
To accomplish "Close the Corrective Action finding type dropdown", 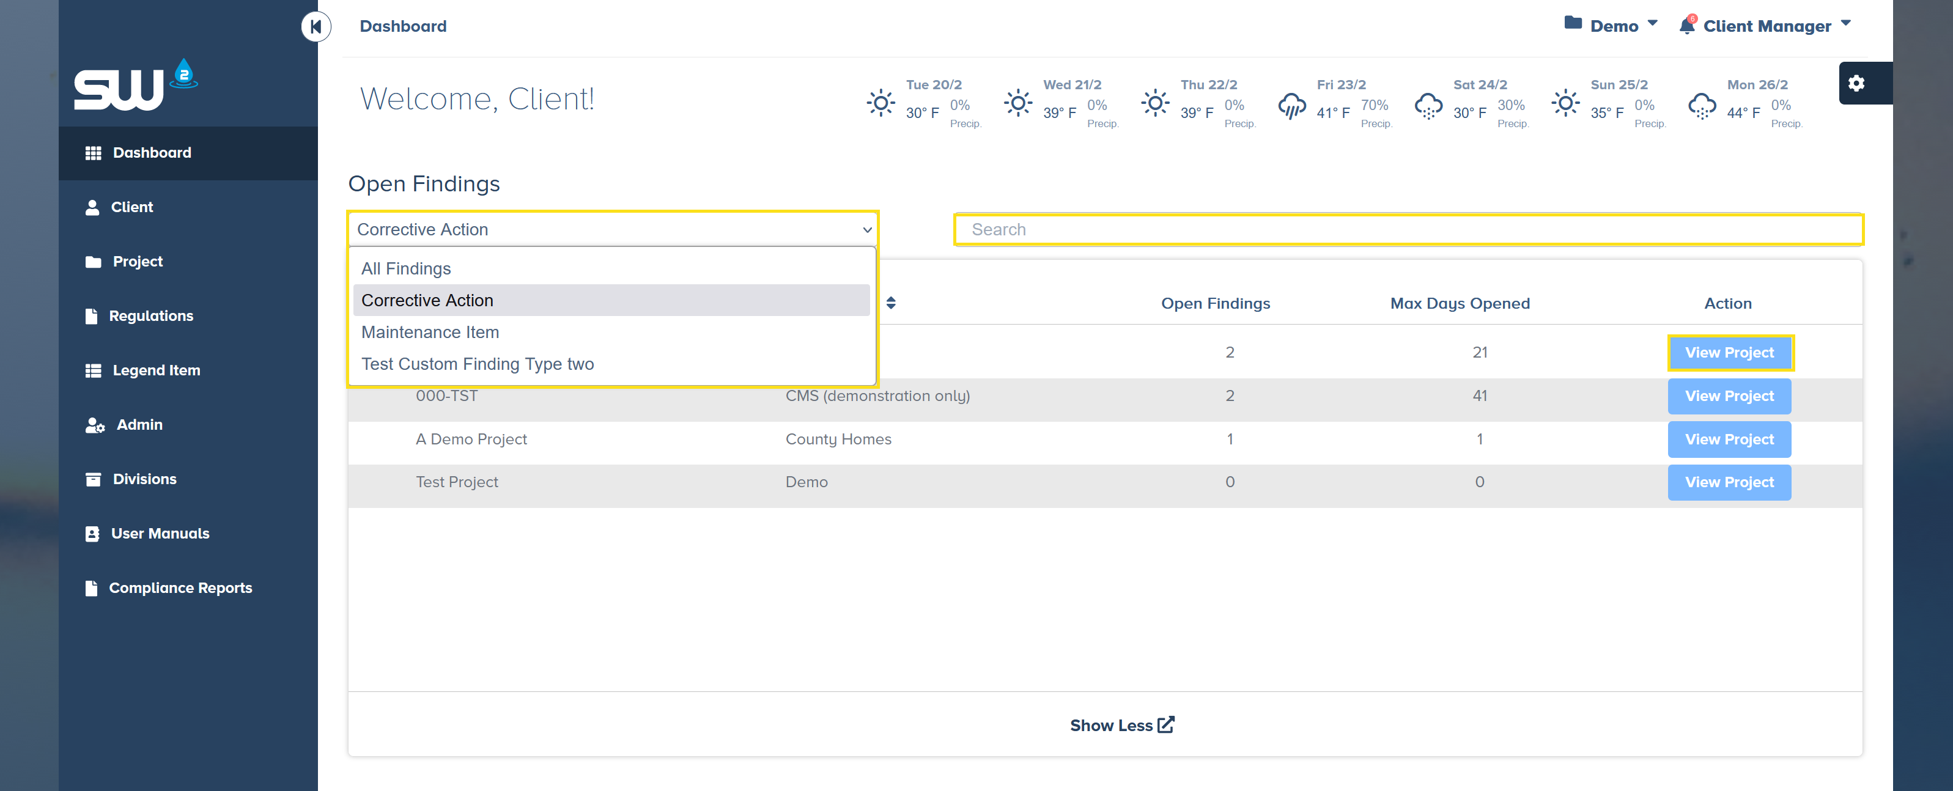I will pos(612,230).
